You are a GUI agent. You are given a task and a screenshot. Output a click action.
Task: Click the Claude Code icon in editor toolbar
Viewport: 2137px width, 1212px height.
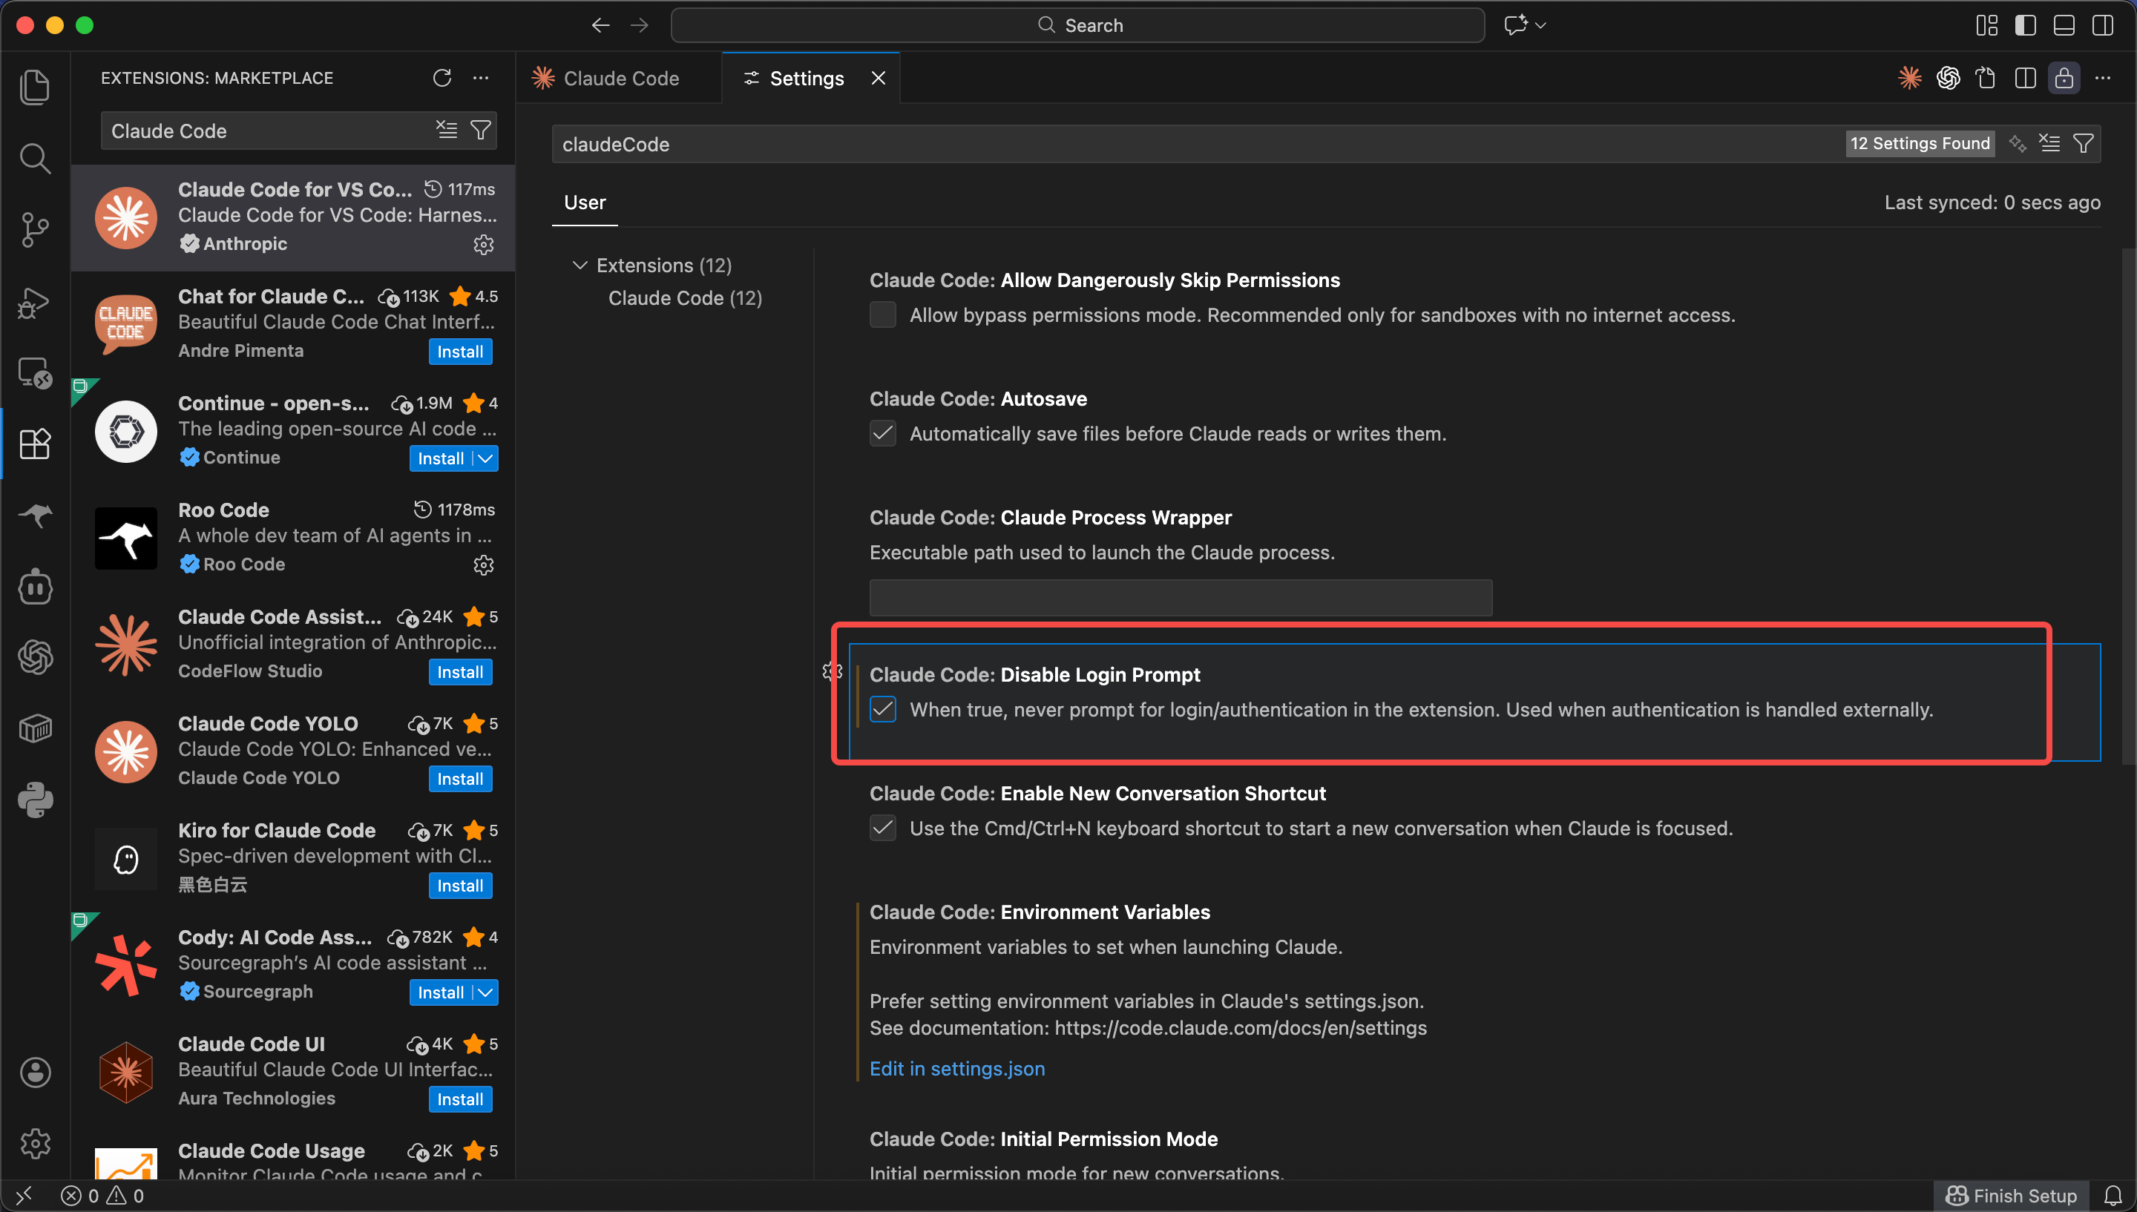click(x=1910, y=77)
